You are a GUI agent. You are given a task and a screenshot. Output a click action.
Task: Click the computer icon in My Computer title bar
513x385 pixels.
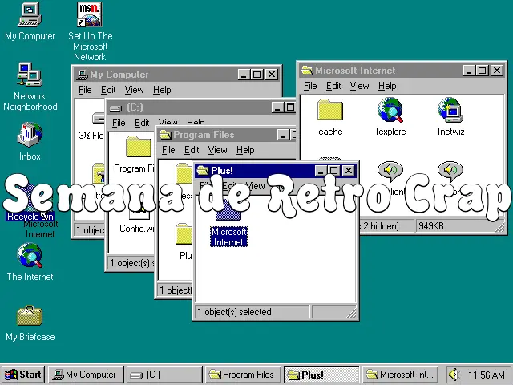[x=82, y=75]
